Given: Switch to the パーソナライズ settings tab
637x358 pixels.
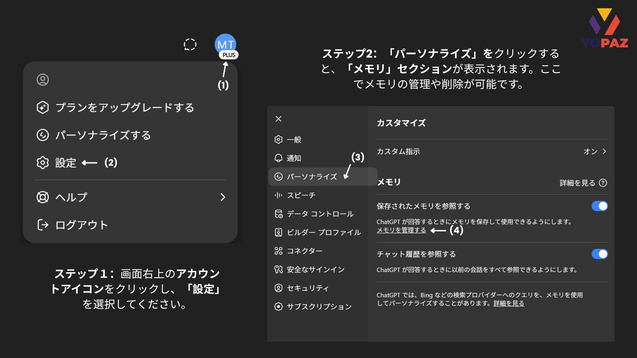Looking at the screenshot, I should pos(322,177).
